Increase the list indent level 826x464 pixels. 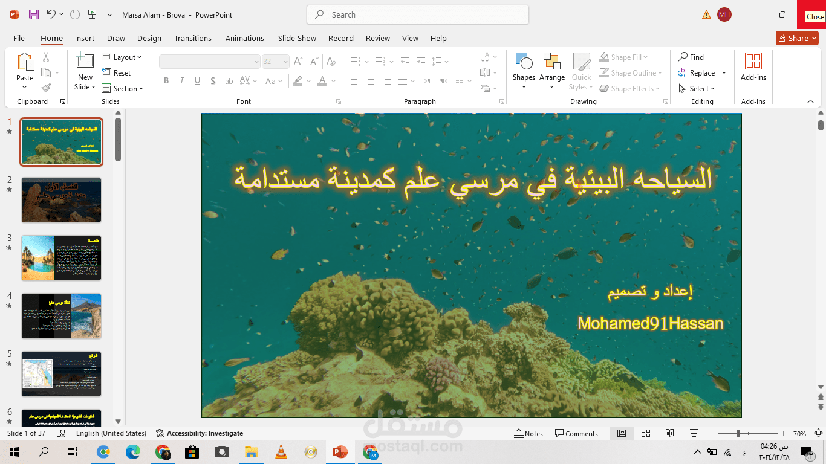coord(420,61)
